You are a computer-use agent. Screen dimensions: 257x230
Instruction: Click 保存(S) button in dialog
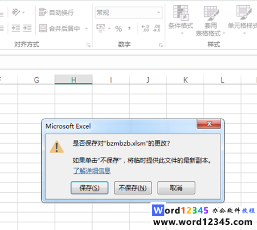point(89,188)
